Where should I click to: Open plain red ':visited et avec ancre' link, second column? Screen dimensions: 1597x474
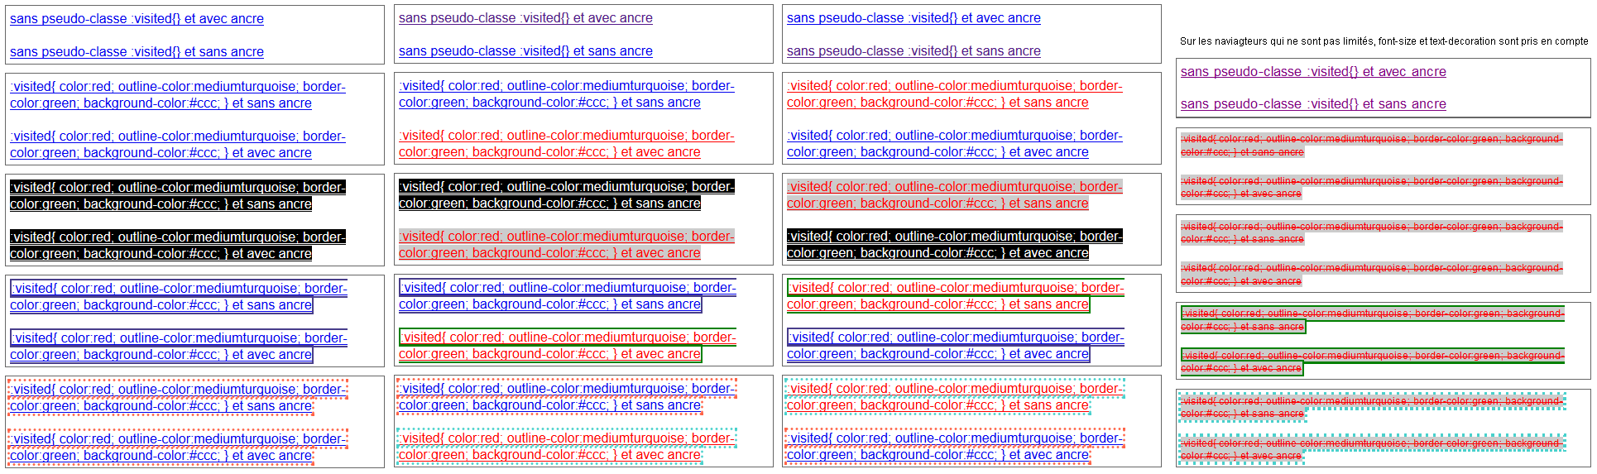(x=567, y=143)
